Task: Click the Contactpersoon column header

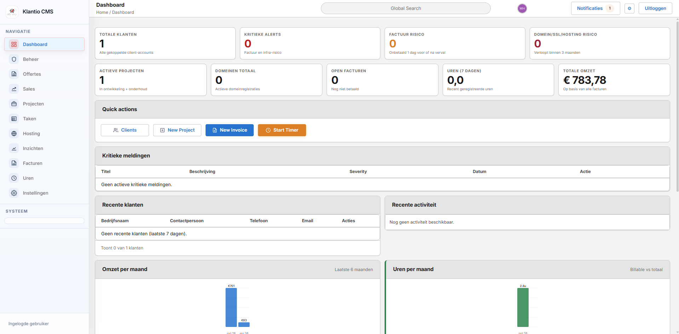Action: click(187, 221)
